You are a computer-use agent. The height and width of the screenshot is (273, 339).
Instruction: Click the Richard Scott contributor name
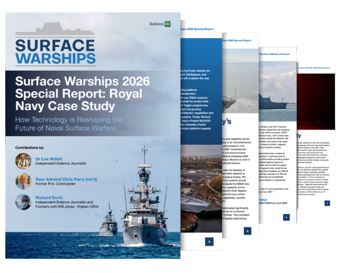[49, 198]
